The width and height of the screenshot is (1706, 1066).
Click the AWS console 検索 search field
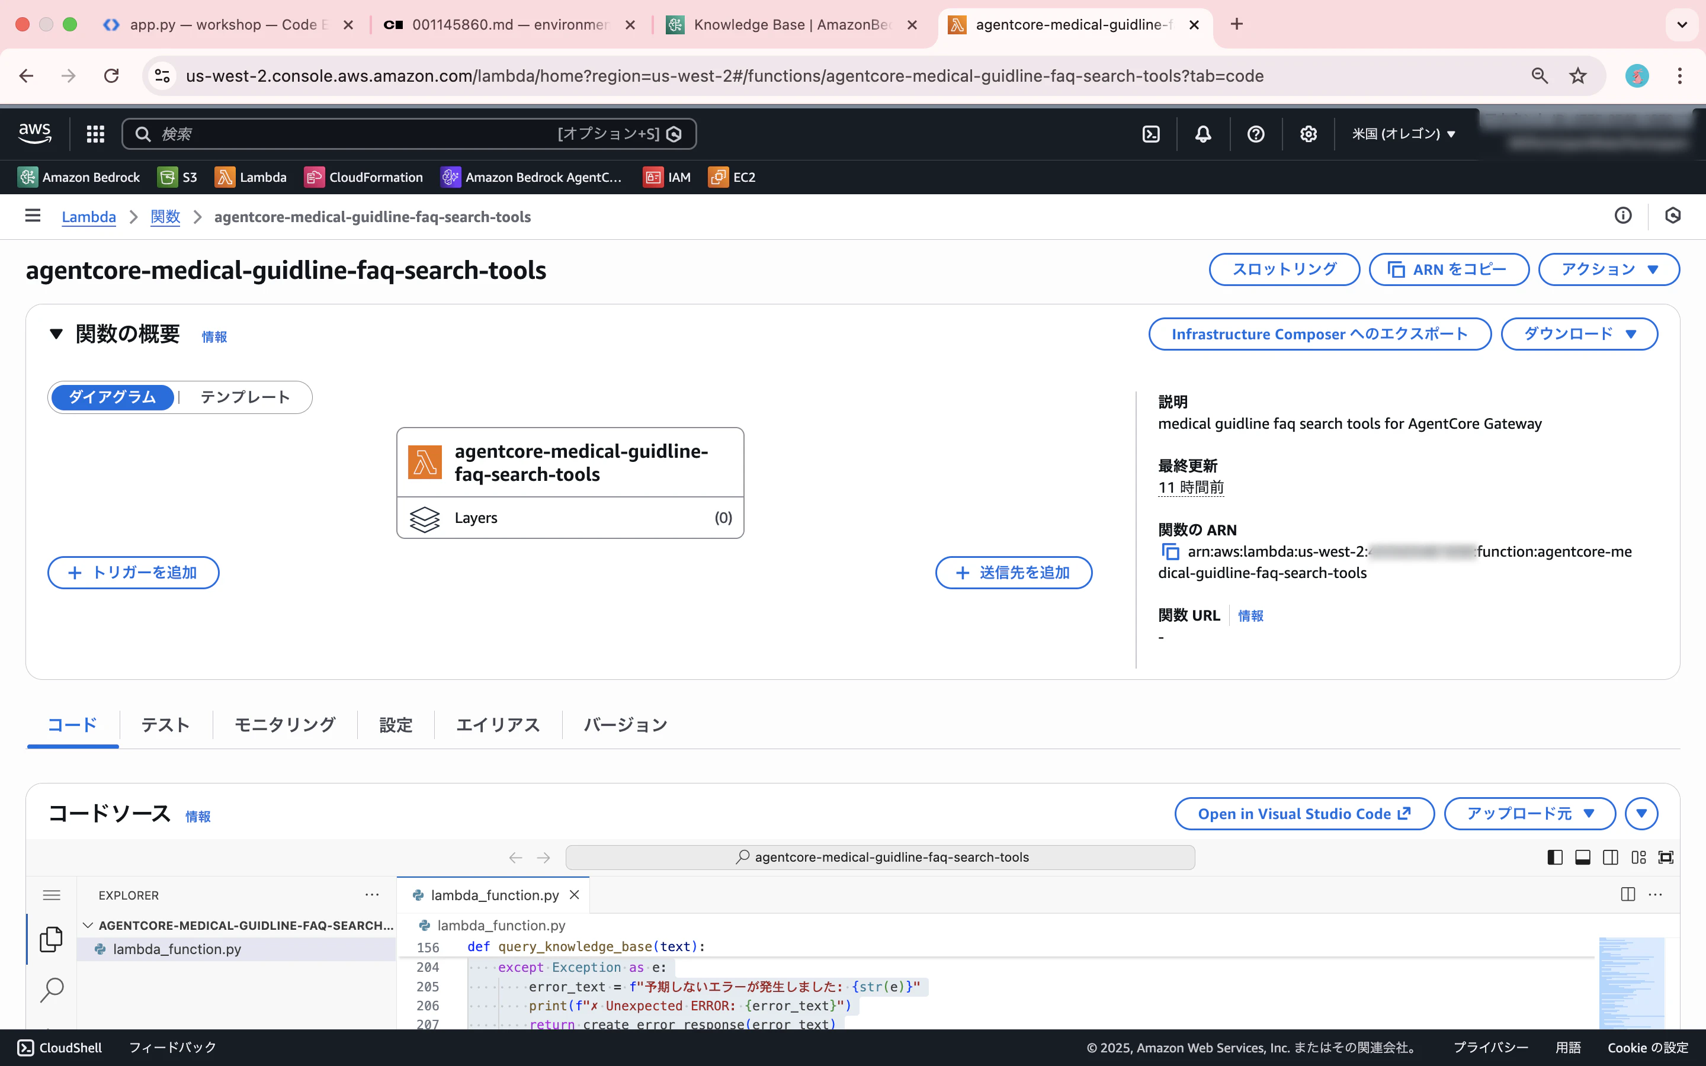click(x=409, y=134)
